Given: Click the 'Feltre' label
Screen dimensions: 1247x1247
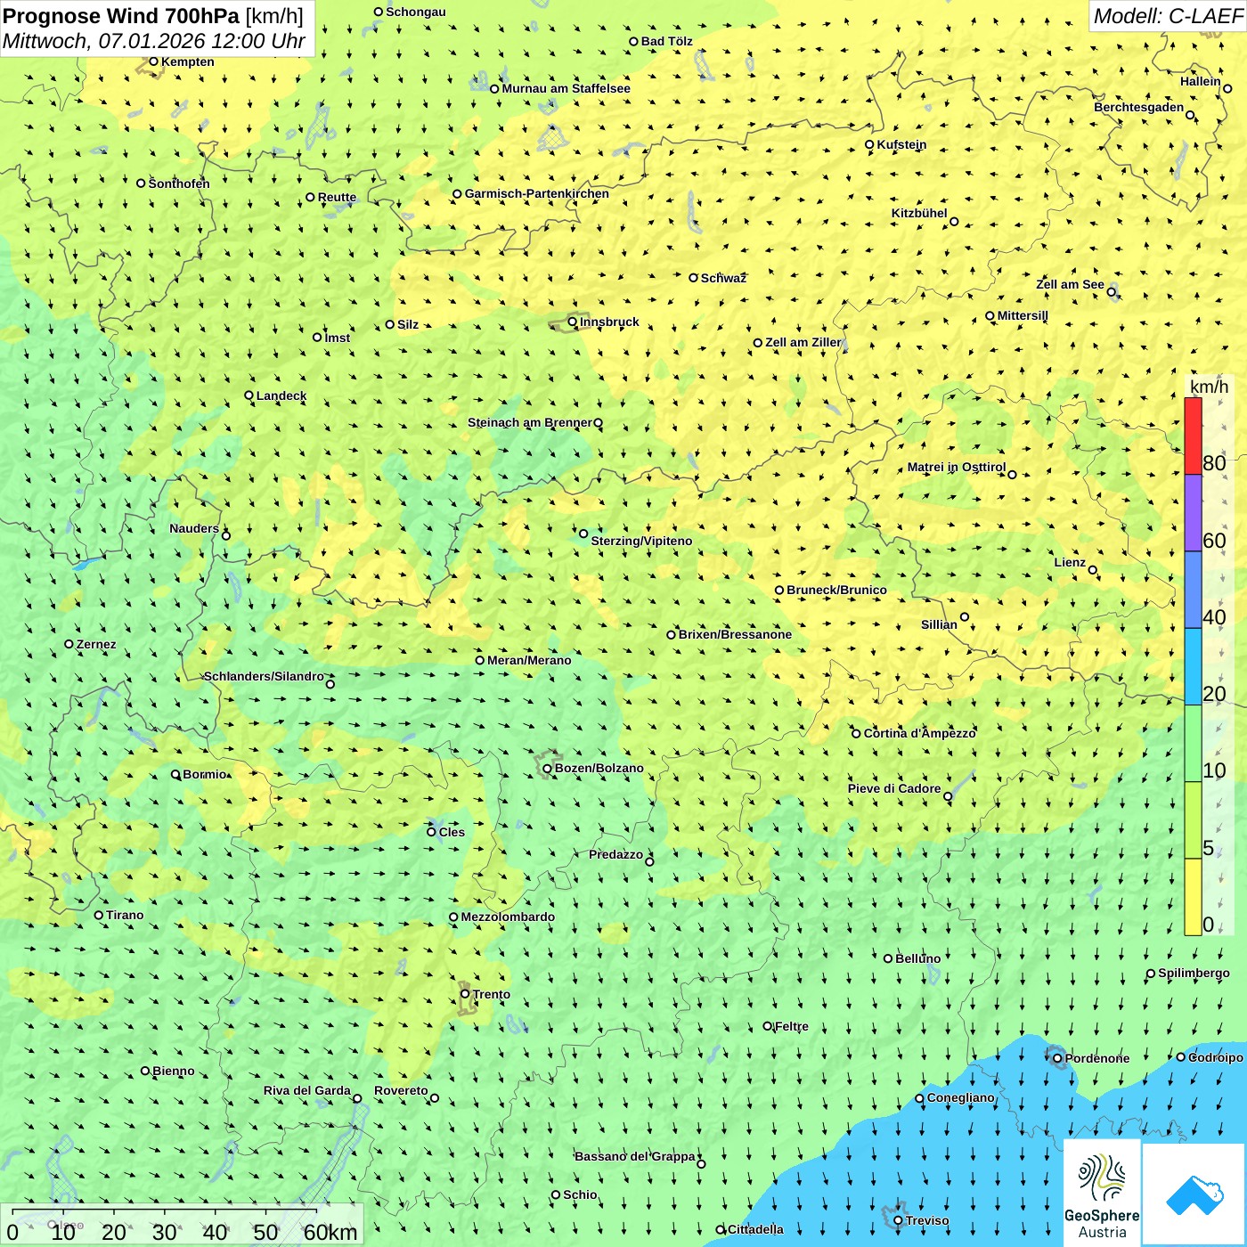Looking at the screenshot, I should click(792, 1026).
